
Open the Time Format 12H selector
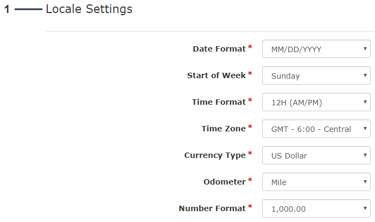coord(316,103)
